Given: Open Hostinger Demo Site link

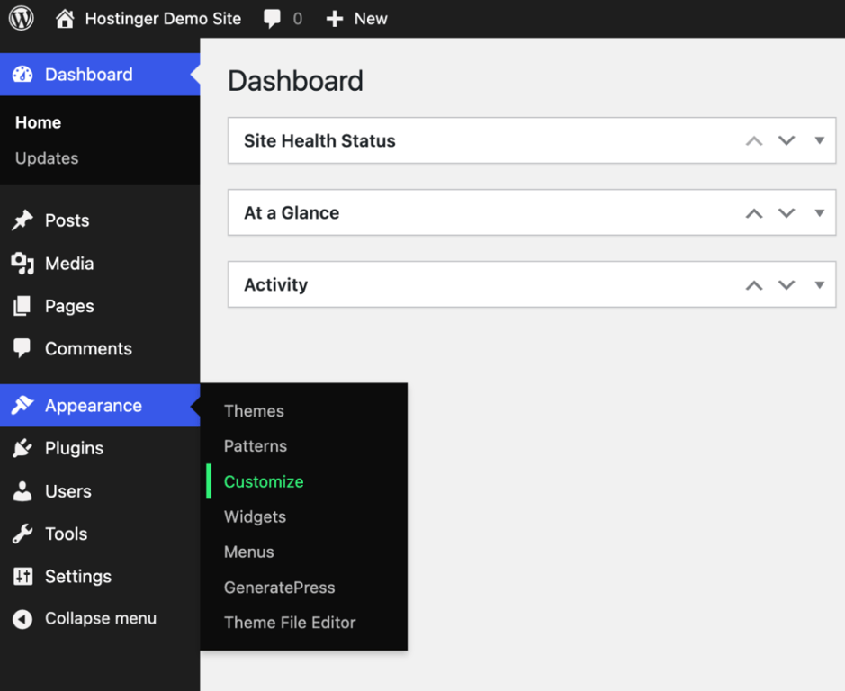Looking at the screenshot, I should 162,18.
